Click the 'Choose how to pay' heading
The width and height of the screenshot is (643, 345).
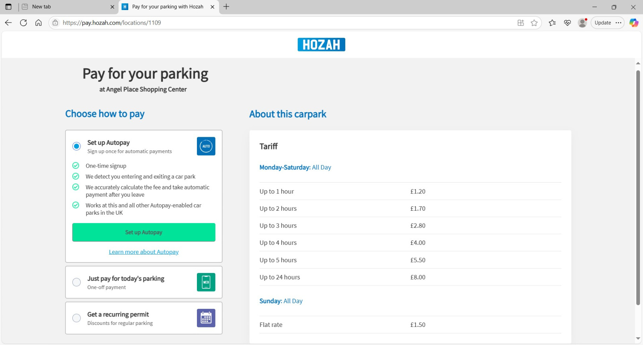coord(105,114)
